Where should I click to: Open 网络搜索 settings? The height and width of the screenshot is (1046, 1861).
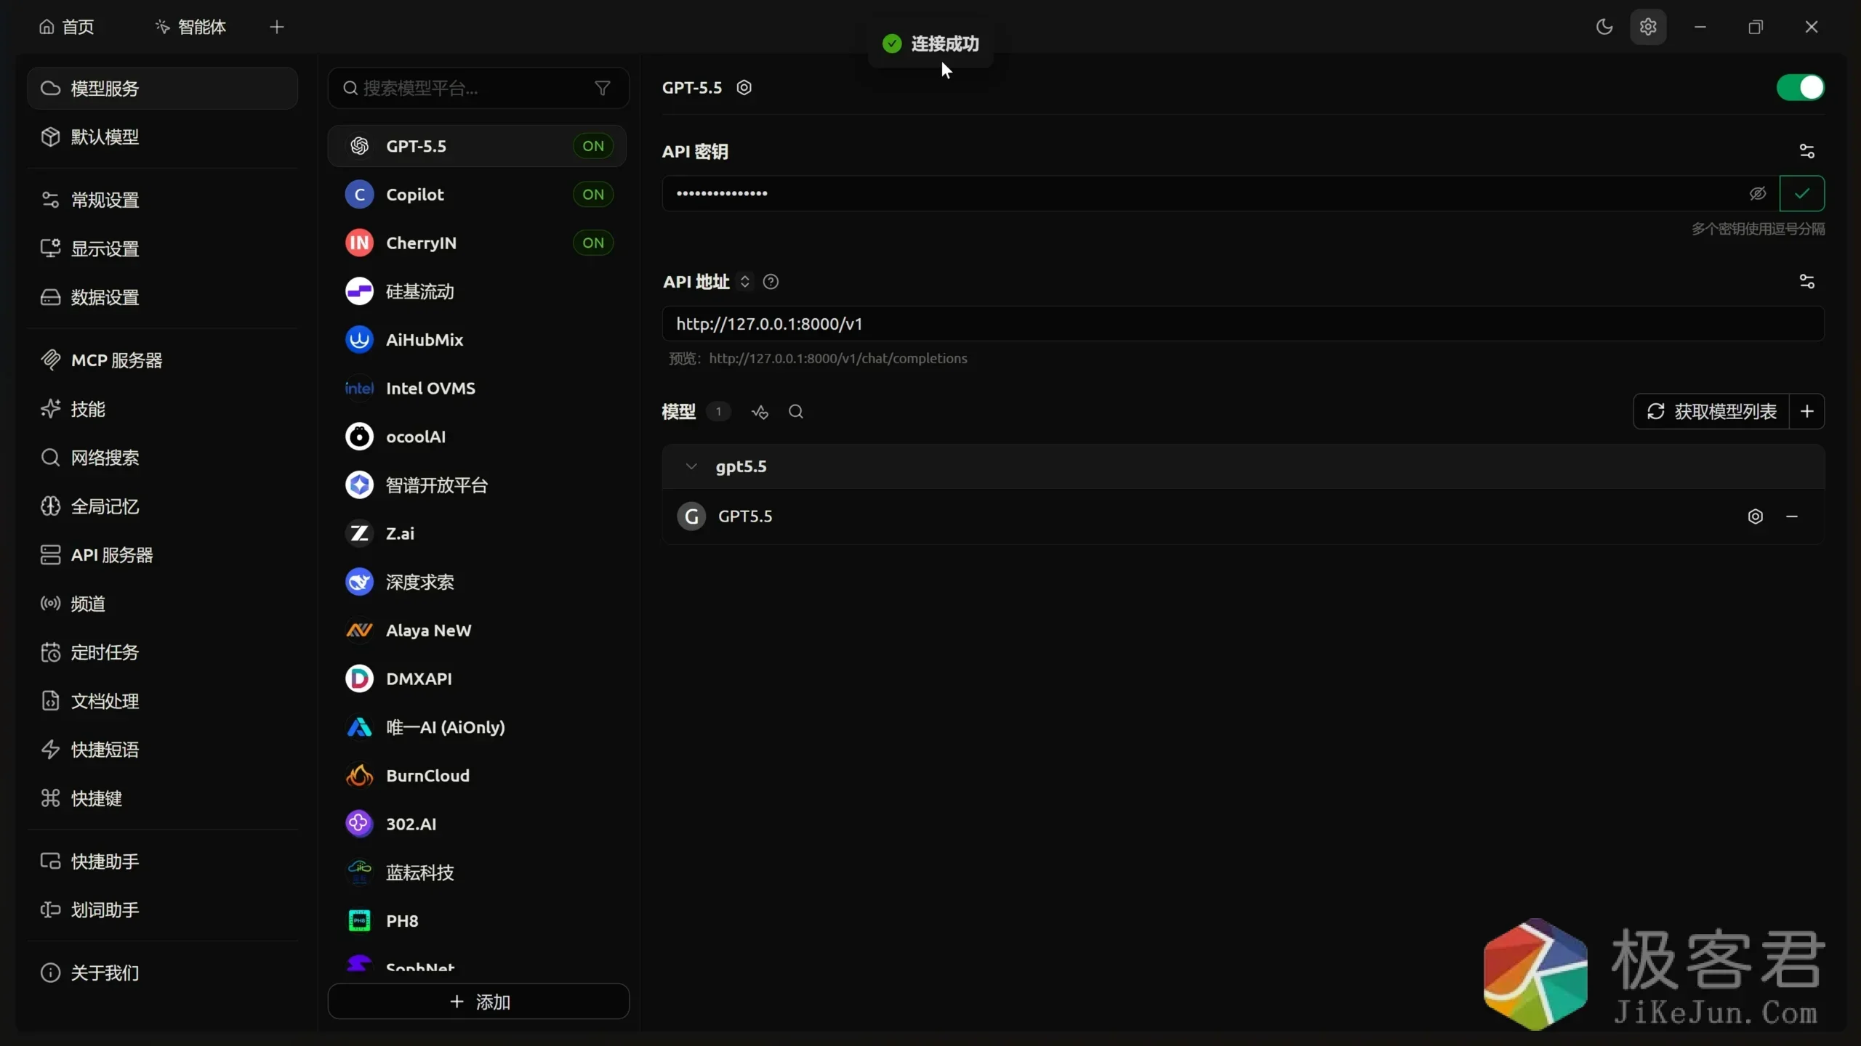[162, 458]
